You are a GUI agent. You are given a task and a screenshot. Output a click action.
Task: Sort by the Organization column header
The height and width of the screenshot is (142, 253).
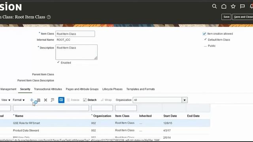pyautogui.click(x=102, y=116)
